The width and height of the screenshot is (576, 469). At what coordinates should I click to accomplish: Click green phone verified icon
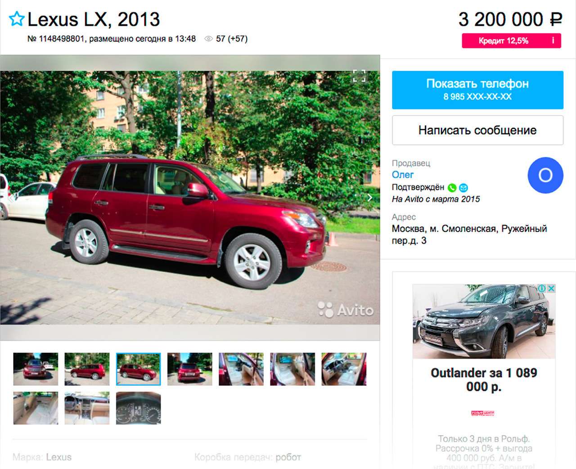pyautogui.click(x=452, y=188)
